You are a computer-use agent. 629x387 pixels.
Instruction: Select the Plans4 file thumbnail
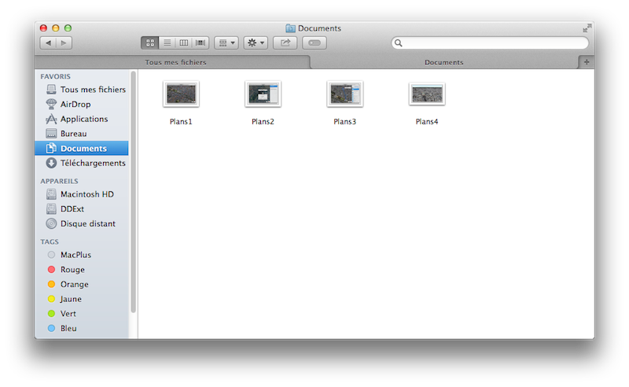(x=427, y=94)
